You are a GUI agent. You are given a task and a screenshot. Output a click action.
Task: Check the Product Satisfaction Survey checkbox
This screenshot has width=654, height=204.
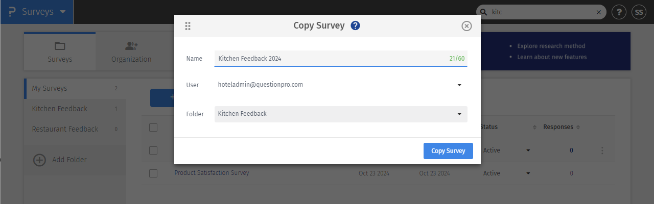(x=153, y=173)
